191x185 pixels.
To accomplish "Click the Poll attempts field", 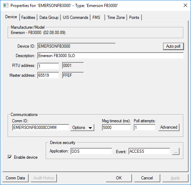I will click(145, 128).
